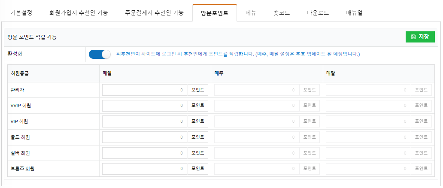
Task: Open the 숏코드 tab
Action: click(282, 13)
